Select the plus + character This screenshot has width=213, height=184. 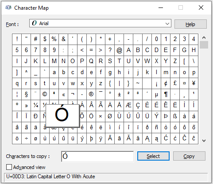[110, 39]
